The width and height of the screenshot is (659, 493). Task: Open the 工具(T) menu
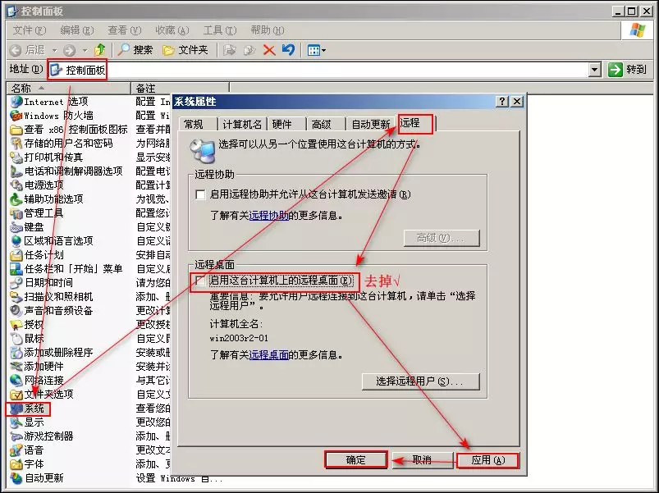218,30
